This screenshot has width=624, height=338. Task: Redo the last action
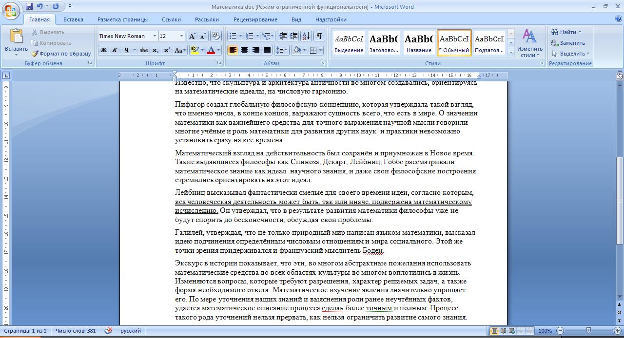click(56, 7)
